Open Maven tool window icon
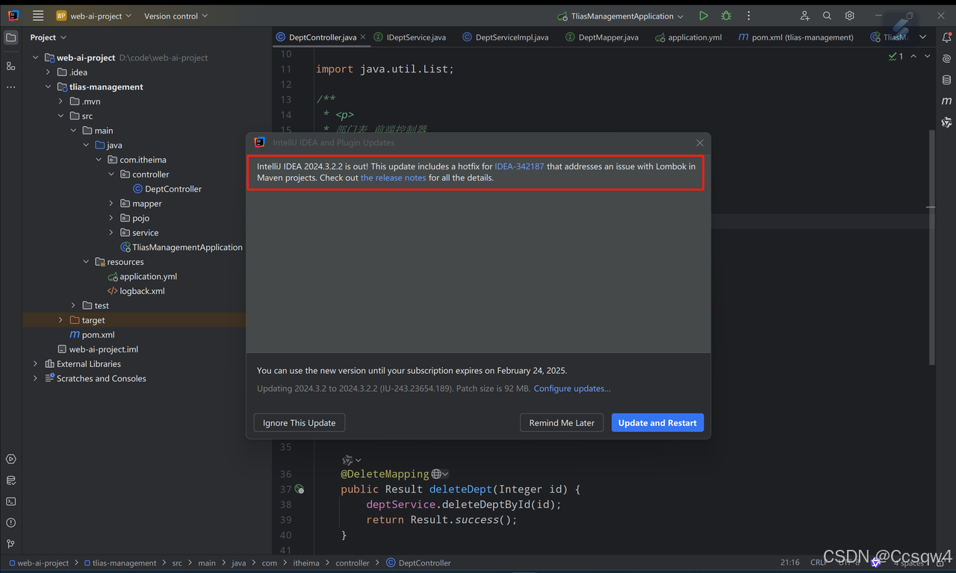 click(x=946, y=101)
